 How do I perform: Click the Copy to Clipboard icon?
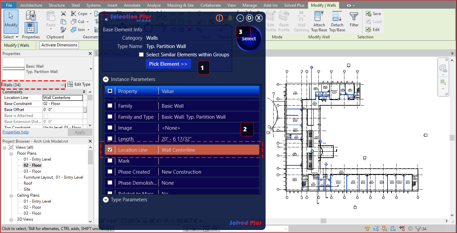pyautogui.click(x=63, y=22)
